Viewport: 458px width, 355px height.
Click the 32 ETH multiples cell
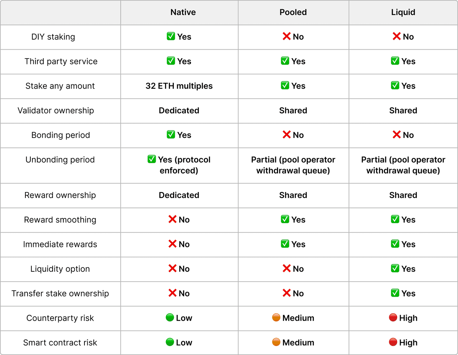(179, 86)
